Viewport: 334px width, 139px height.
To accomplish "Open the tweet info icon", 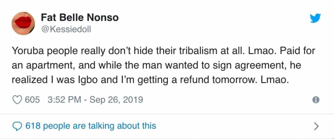I will [315, 100].
